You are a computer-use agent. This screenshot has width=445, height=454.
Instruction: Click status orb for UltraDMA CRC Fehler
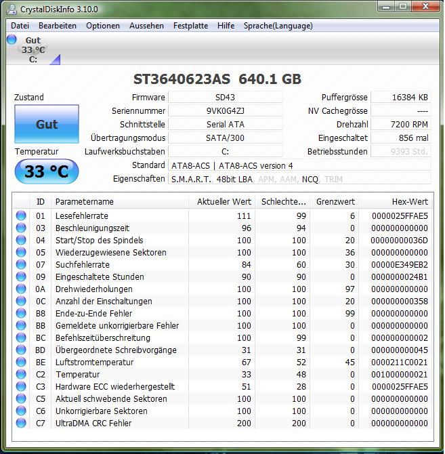(x=21, y=423)
